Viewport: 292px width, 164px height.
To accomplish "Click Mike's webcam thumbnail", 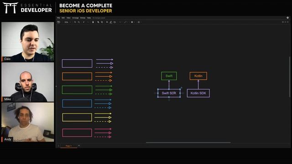I will [x=28, y=82].
